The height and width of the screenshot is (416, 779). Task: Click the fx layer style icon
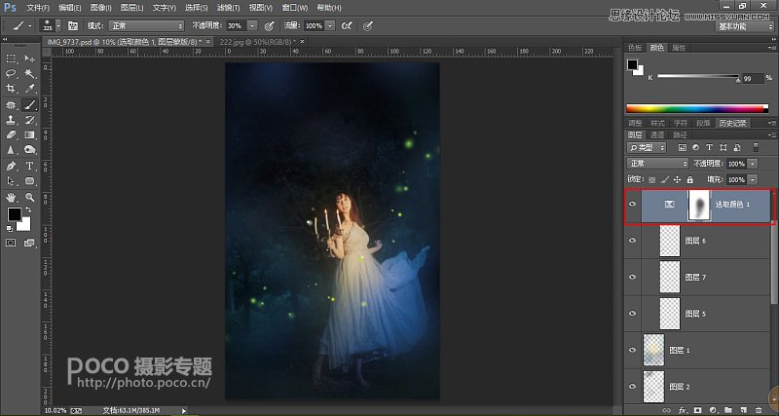[684, 410]
